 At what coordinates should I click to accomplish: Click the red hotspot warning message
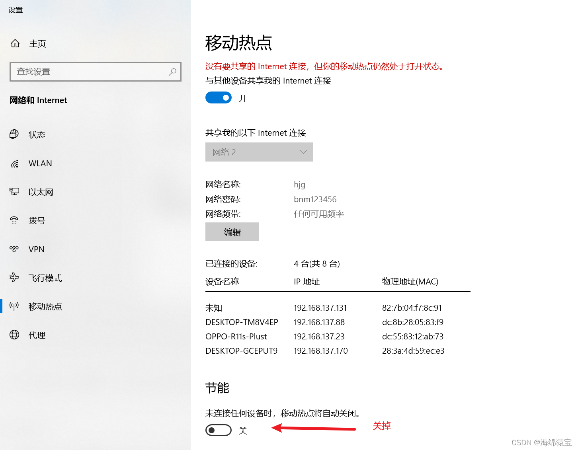pyautogui.click(x=325, y=66)
